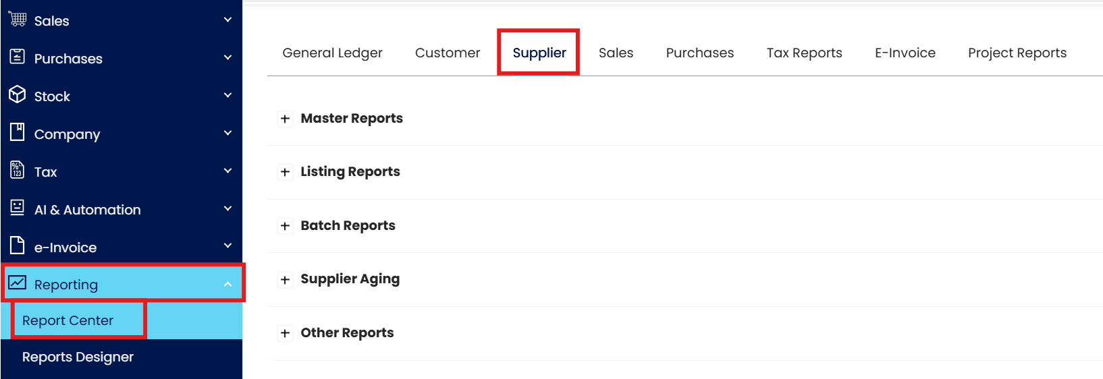Click the Reporting chart icon
Viewport: 1103px width, 379px height.
coord(18,283)
